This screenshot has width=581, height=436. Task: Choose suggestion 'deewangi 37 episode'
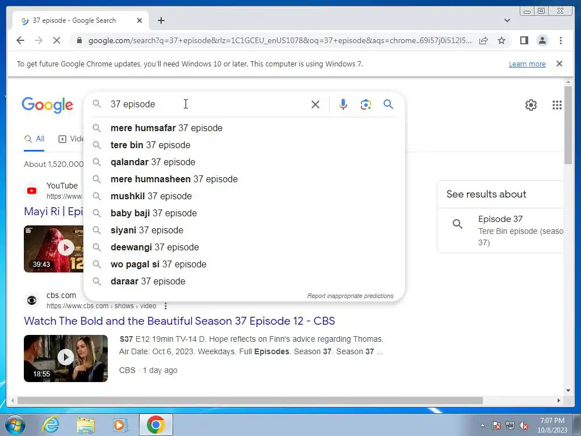[x=244, y=248]
